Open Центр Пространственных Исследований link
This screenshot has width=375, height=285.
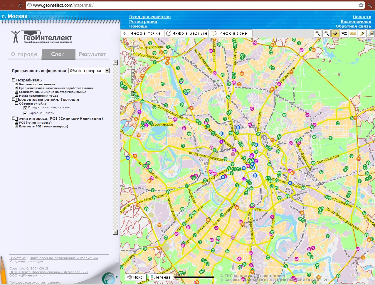[49, 272]
